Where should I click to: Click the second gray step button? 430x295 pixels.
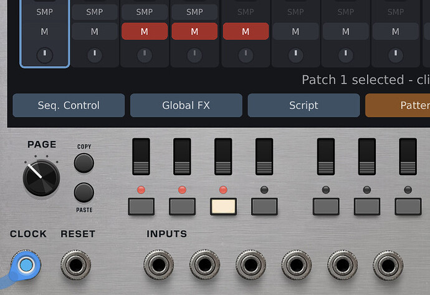tap(182, 206)
